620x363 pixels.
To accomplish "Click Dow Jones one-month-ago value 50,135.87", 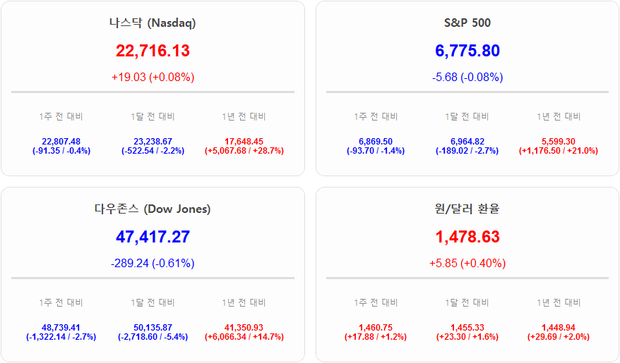I will (153, 327).
